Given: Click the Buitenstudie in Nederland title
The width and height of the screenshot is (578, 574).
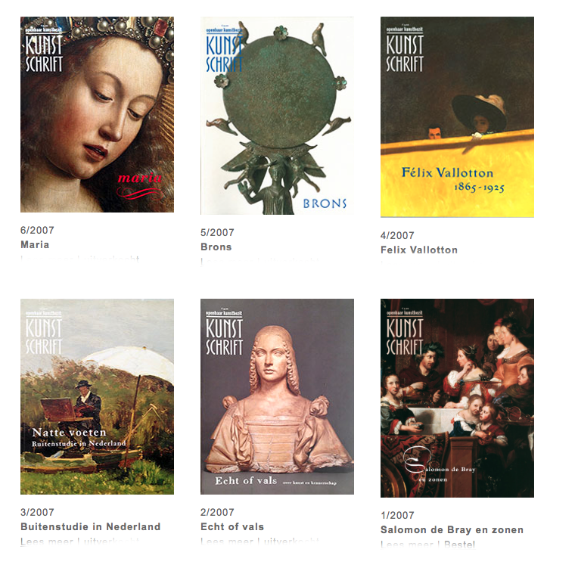Looking at the screenshot, I should [91, 527].
